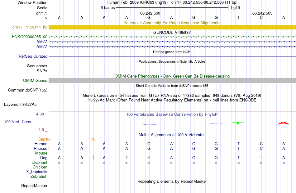Open 100 vertebrates Basewise Conservation by PhyloP title

tap(172, 114)
